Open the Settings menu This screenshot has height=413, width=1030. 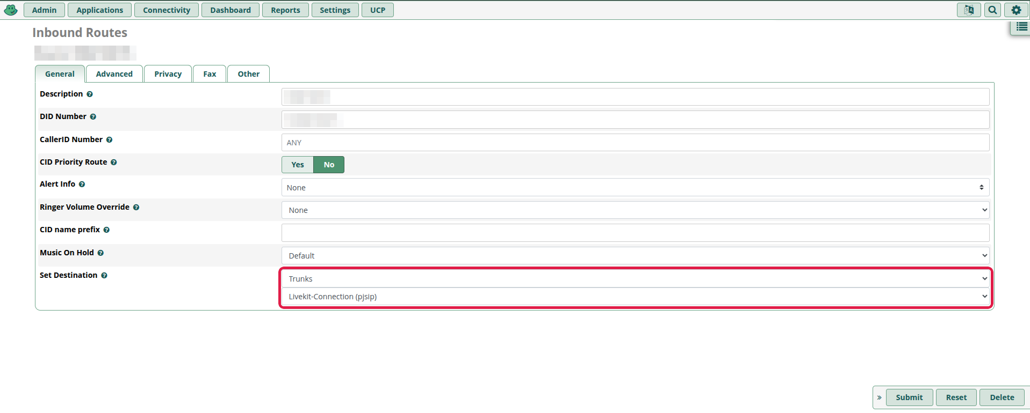(x=335, y=10)
